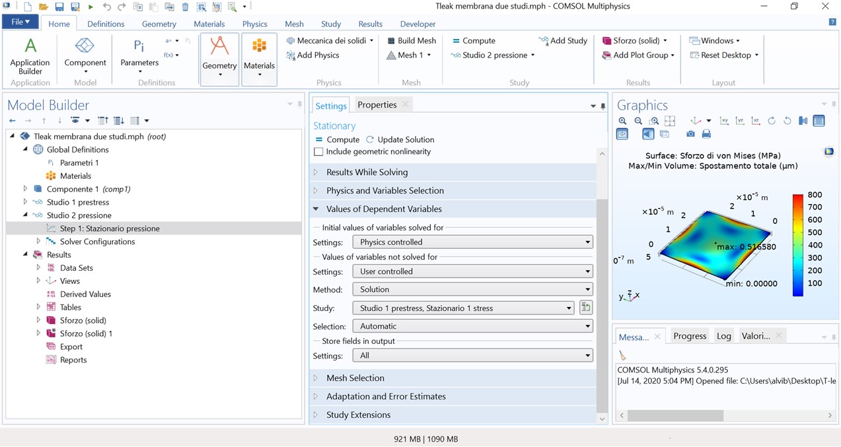Toggle the grid display in Graphics toolbar

point(819,121)
